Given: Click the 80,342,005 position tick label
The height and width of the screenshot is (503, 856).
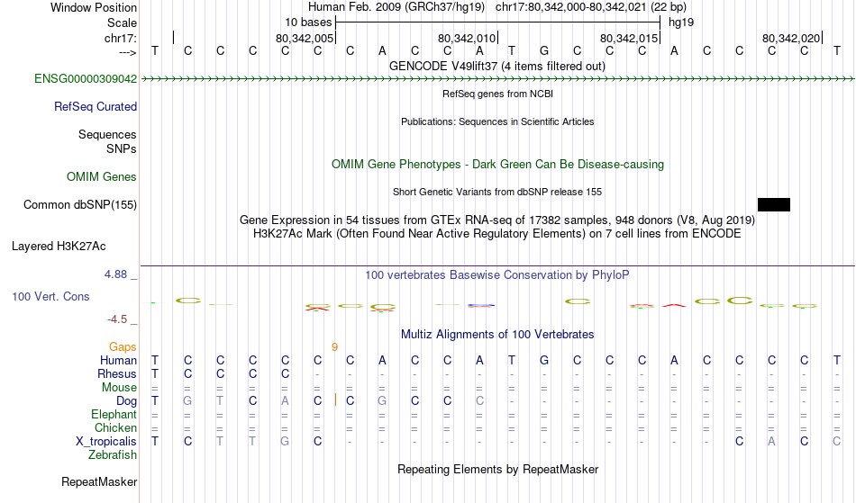Looking at the screenshot, I should (x=304, y=38).
